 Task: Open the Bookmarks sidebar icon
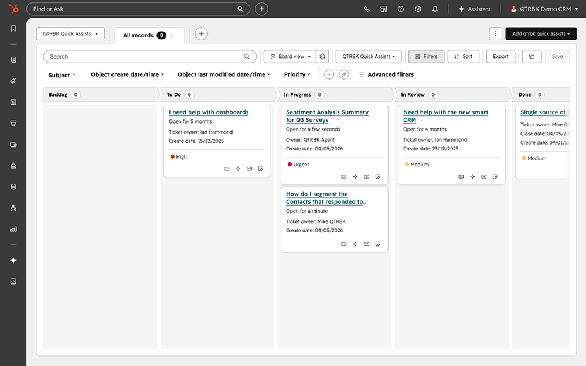tap(13, 28)
